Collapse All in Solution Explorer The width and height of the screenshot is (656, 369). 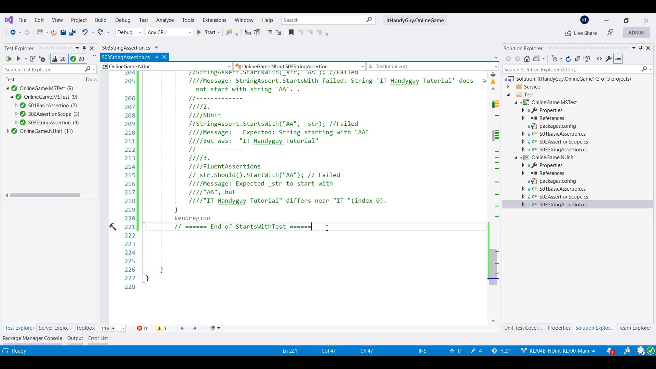[577, 59]
